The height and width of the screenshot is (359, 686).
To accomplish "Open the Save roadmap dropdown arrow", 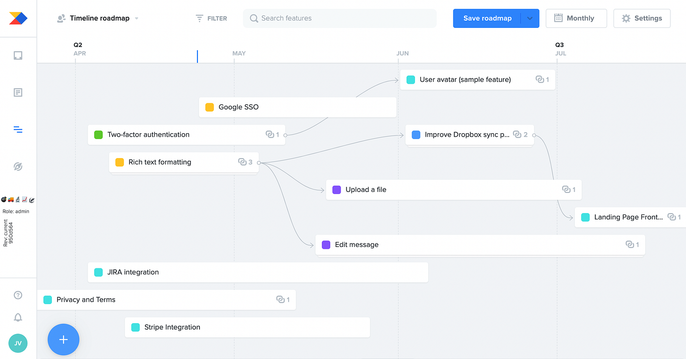I will 530,18.
